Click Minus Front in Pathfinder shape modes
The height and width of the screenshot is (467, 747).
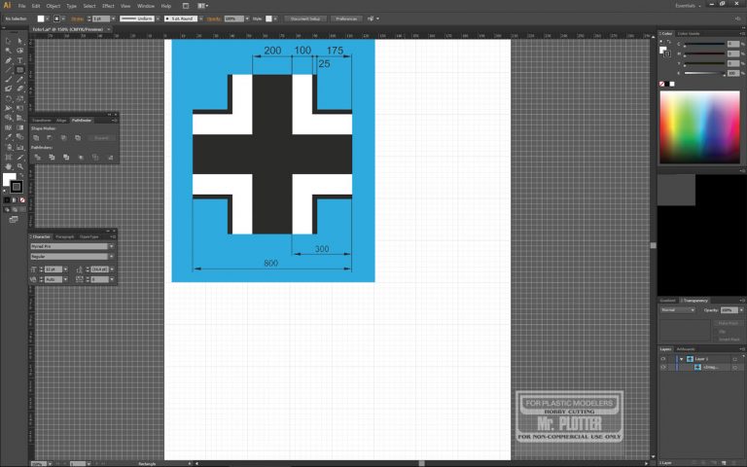[50, 138]
